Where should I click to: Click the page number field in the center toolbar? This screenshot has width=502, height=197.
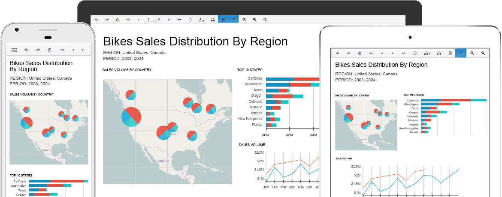(x=150, y=20)
